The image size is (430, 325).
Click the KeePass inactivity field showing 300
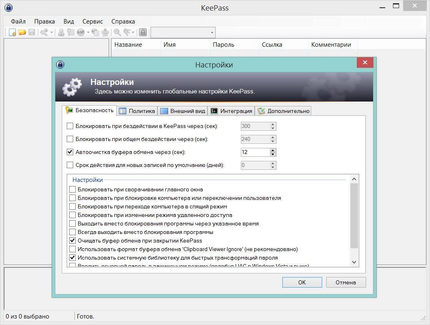click(255, 126)
